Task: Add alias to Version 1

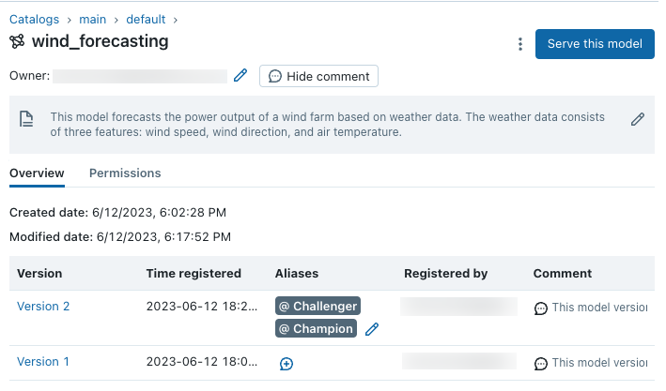Action: click(287, 364)
